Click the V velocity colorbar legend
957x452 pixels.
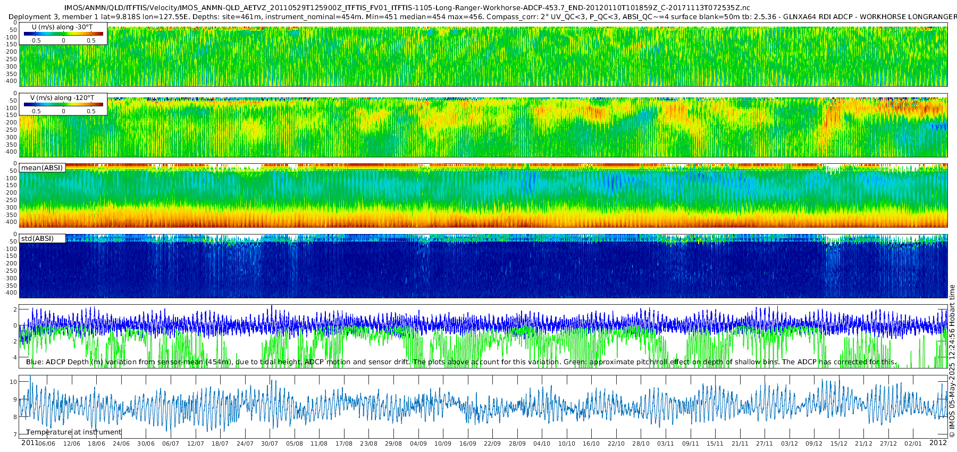tap(63, 104)
